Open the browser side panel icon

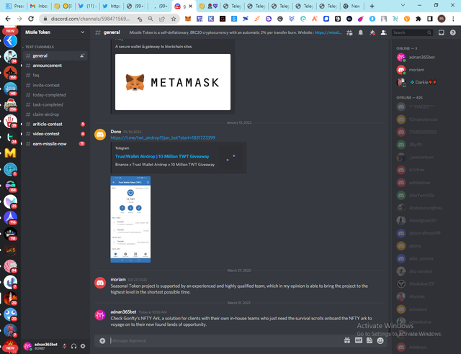coord(430,19)
